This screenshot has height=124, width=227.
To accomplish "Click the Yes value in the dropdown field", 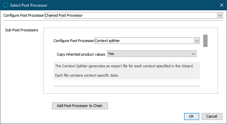I will click(x=111, y=54).
